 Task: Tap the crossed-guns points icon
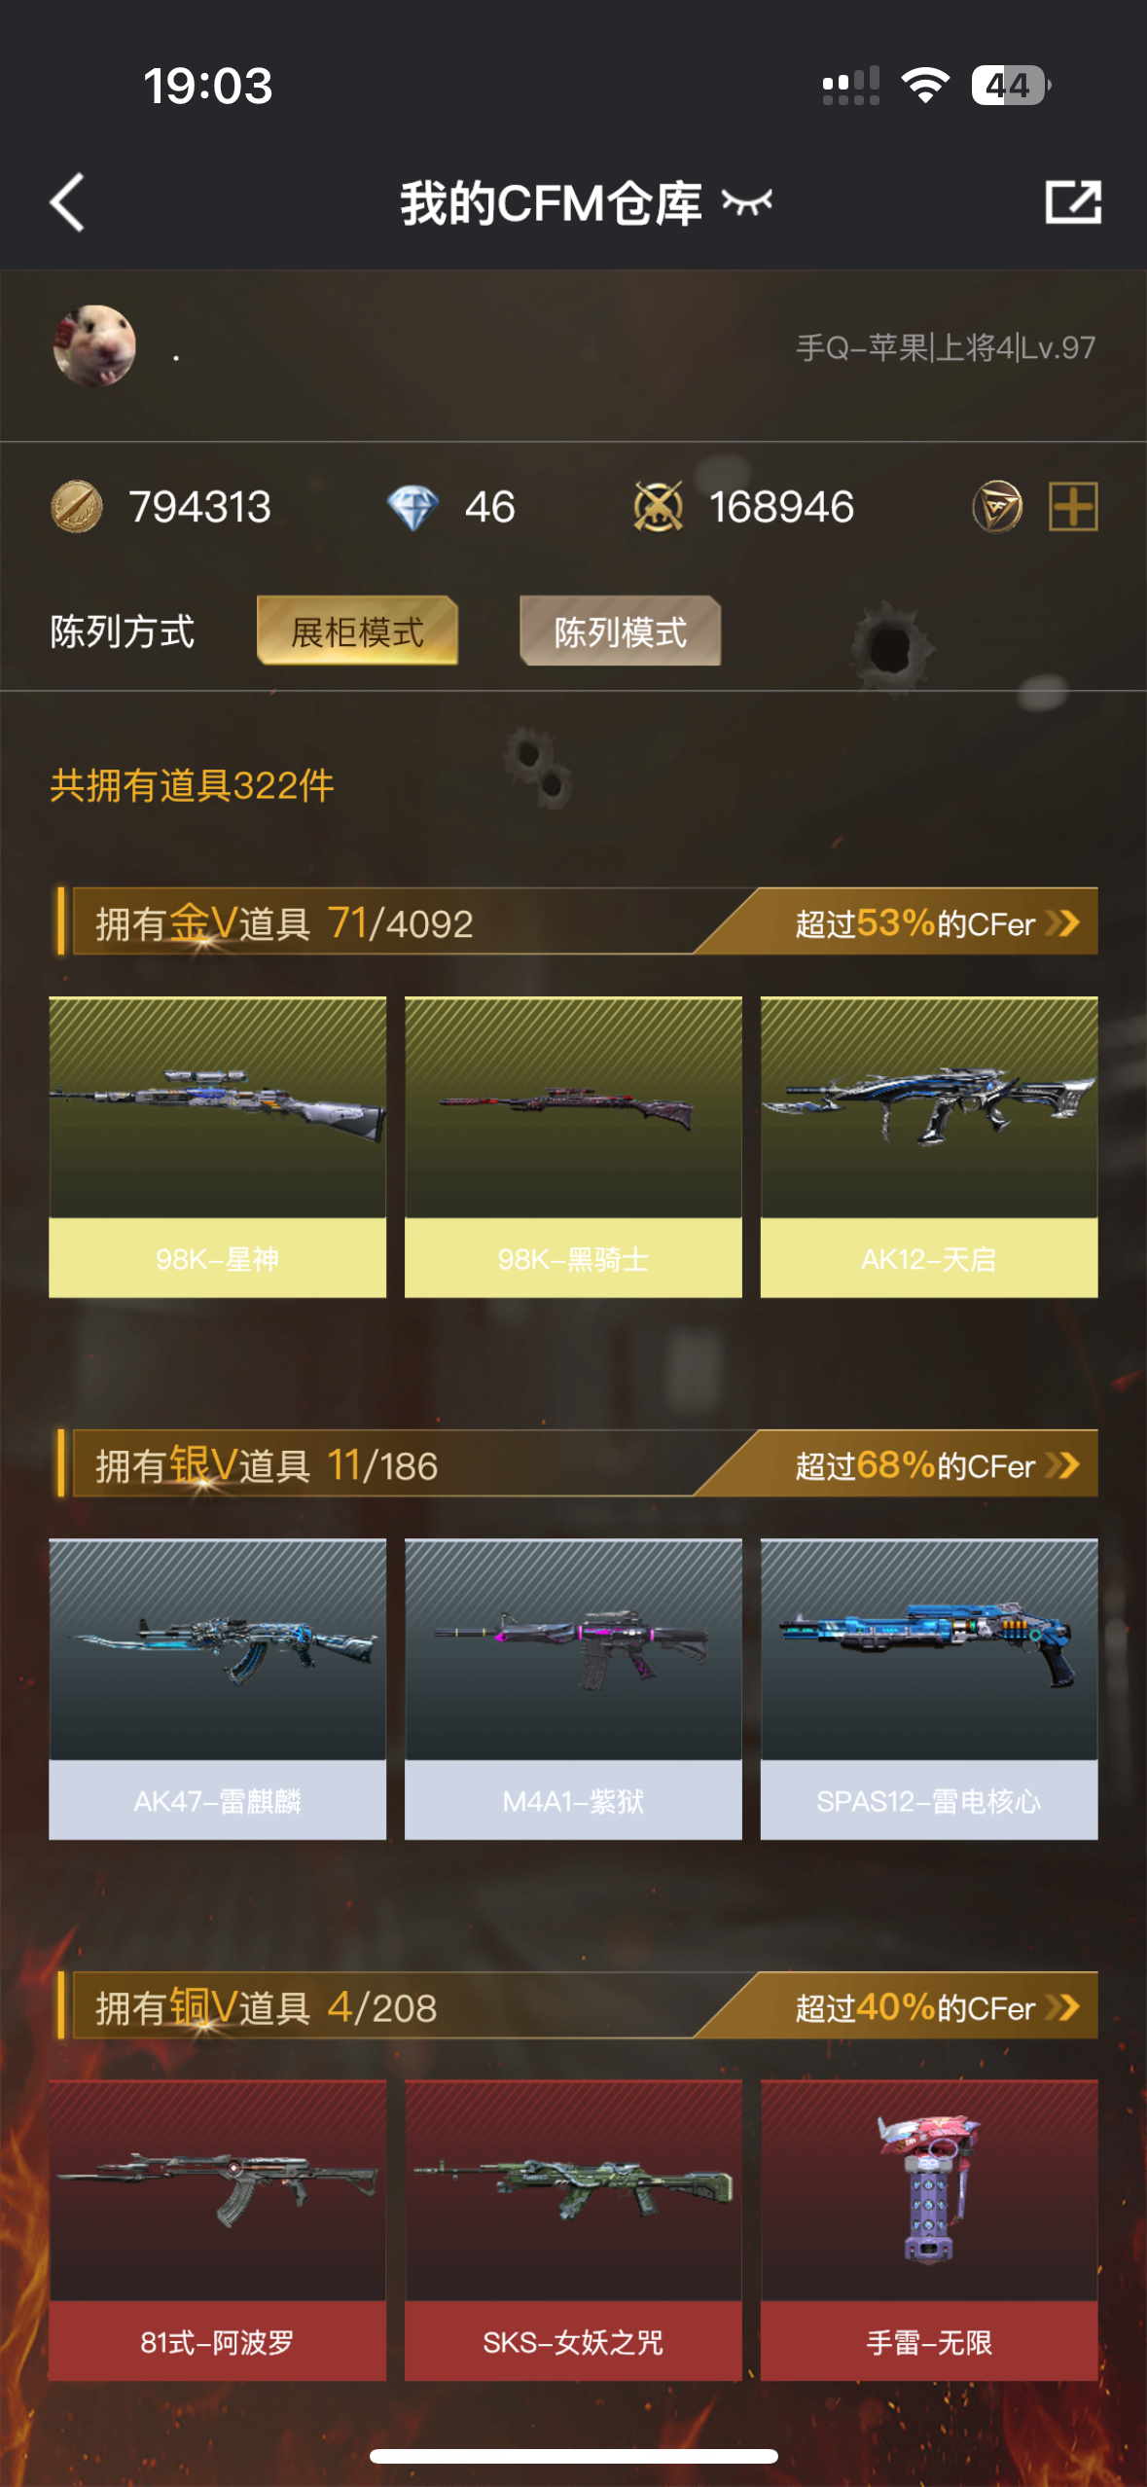tap(659, 507)
